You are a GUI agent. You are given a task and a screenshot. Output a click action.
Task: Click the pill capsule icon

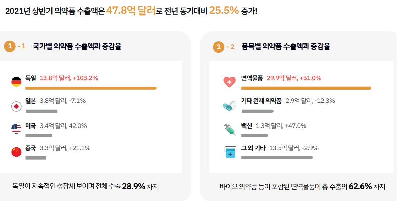(x=230, y=106)
